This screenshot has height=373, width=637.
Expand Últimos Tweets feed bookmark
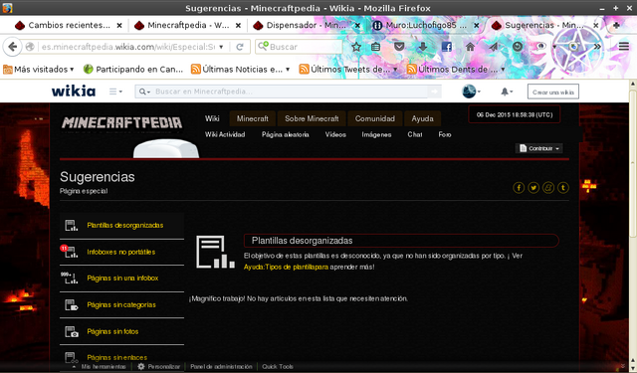coord(348,70)
